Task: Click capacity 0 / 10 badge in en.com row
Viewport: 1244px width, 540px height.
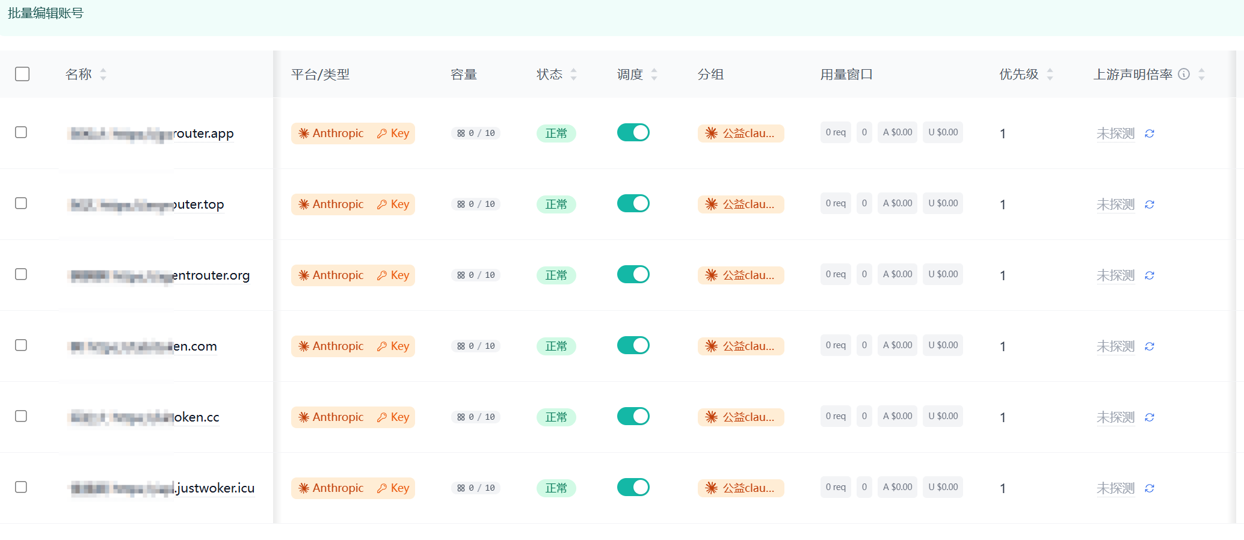Action: pyautogui.click(x=476, y=346)
